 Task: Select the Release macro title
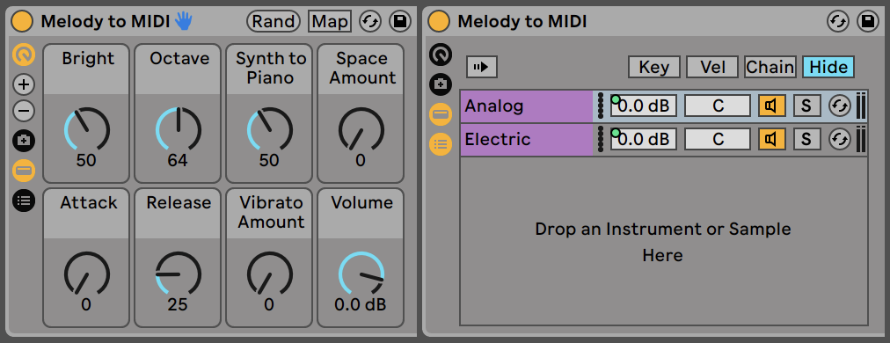click(179, 203)
